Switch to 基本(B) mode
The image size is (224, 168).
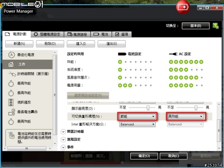click(196, 26)
